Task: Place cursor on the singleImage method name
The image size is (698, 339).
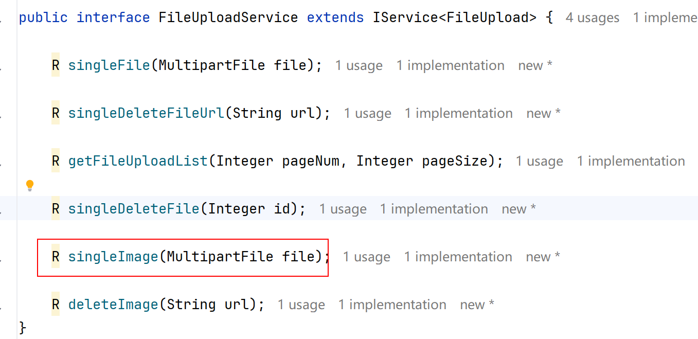Action: [113, 257]
